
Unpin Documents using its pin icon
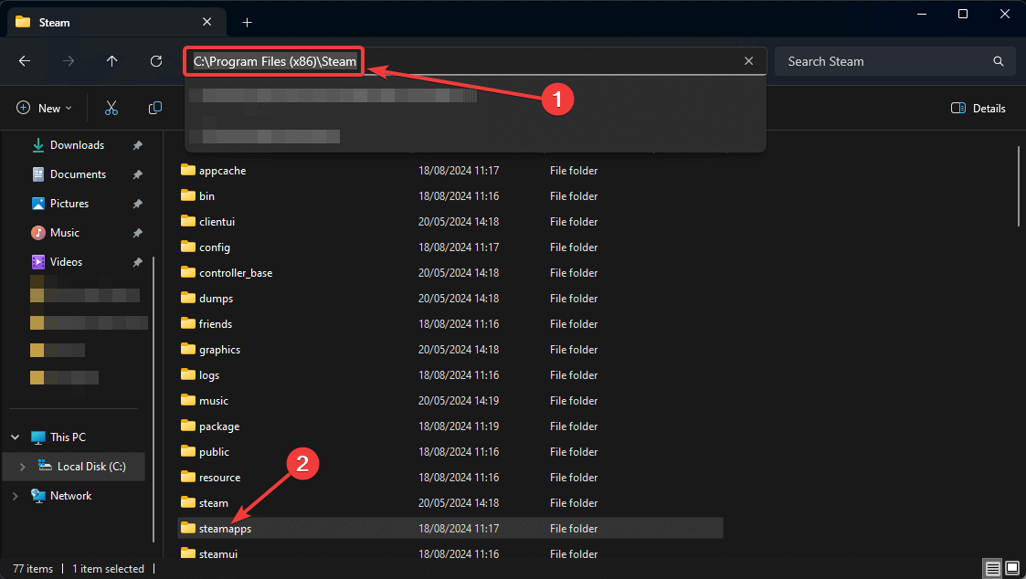[137, 174]
